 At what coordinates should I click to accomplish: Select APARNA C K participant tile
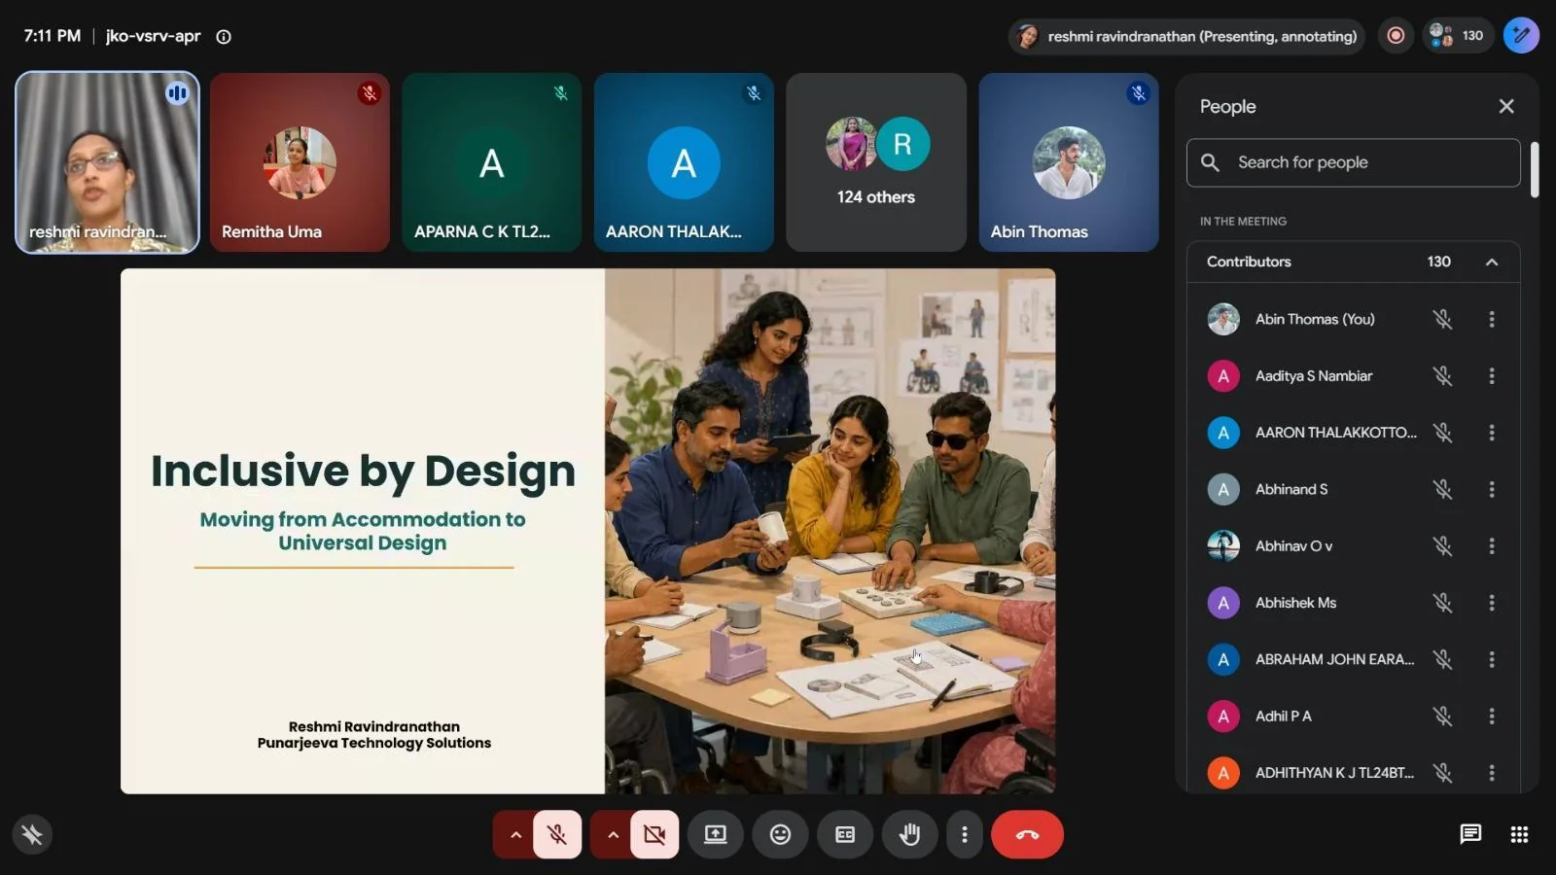pos(491,162)
